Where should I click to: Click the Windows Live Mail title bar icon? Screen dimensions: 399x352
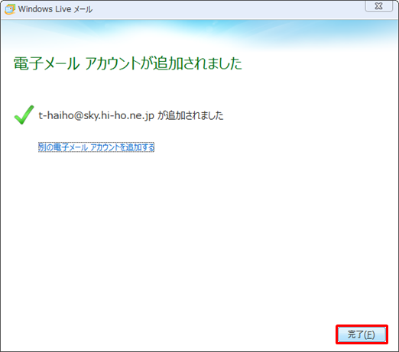pyautogui.click(x=10, y=9)
